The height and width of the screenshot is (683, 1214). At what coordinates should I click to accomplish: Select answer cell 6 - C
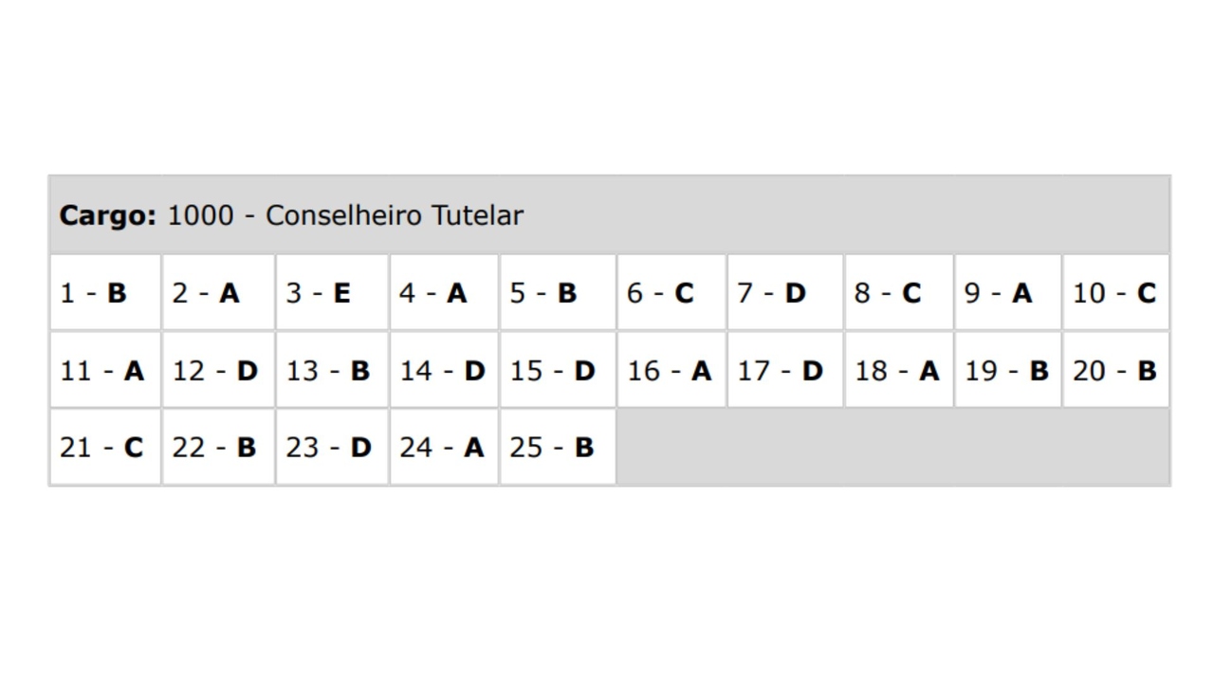[671, 293]
